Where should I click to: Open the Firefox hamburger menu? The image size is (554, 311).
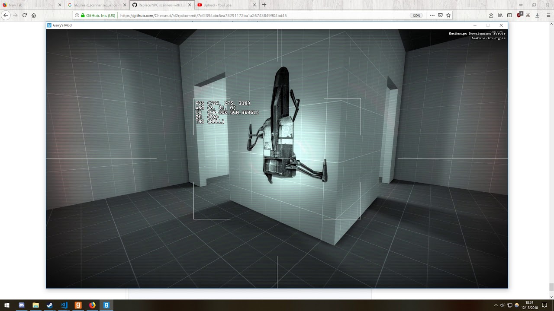click(548, 16)
